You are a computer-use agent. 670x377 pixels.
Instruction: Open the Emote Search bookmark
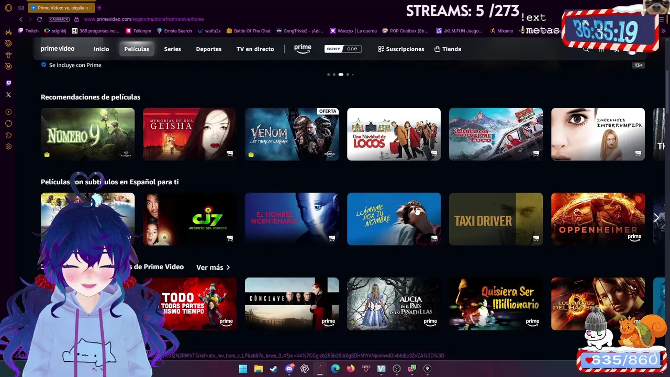(174, 31)
